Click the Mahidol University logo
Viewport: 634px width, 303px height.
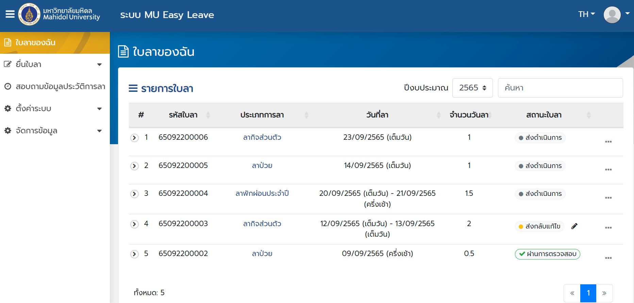pyautogui.click(x=29, y=14)
